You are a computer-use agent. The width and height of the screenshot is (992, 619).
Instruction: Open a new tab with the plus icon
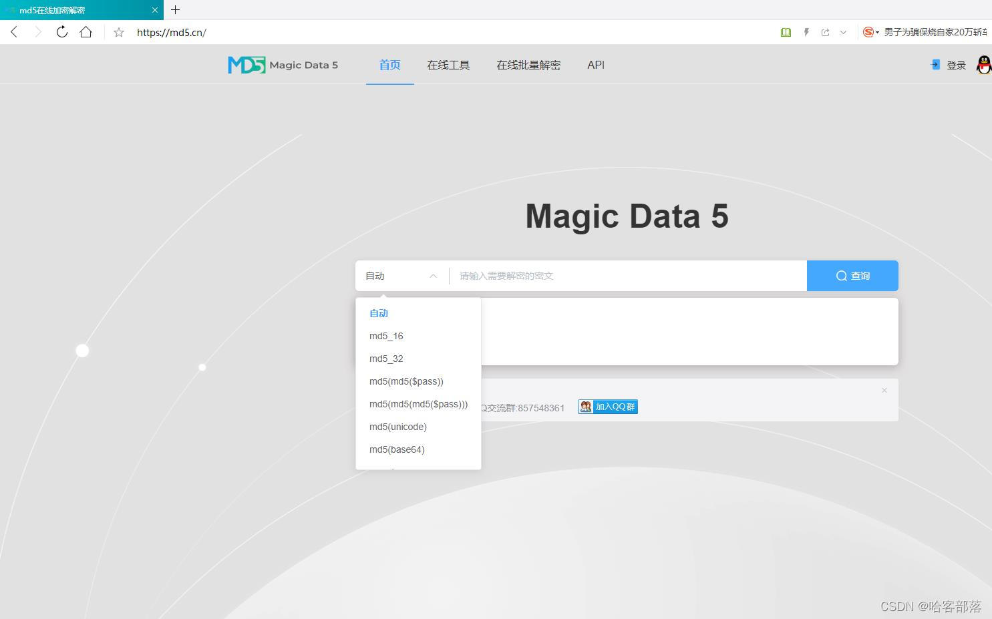pyautogui.click(x=176, y=10)
